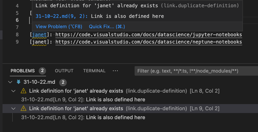Click the count badge next to 31-10-22.md
The height and width of the screenshot is (132, 258).
[x=63, y=82]
